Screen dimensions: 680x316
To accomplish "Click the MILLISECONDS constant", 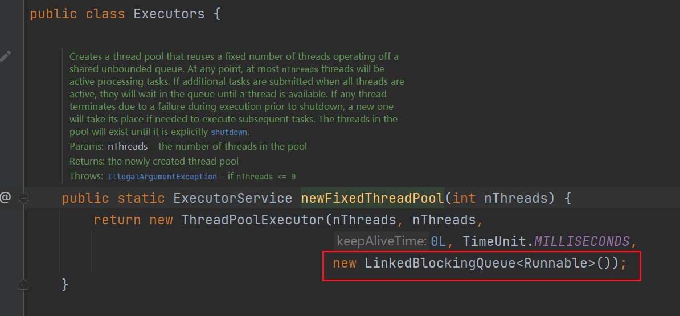I will click(x=581, y=241).
